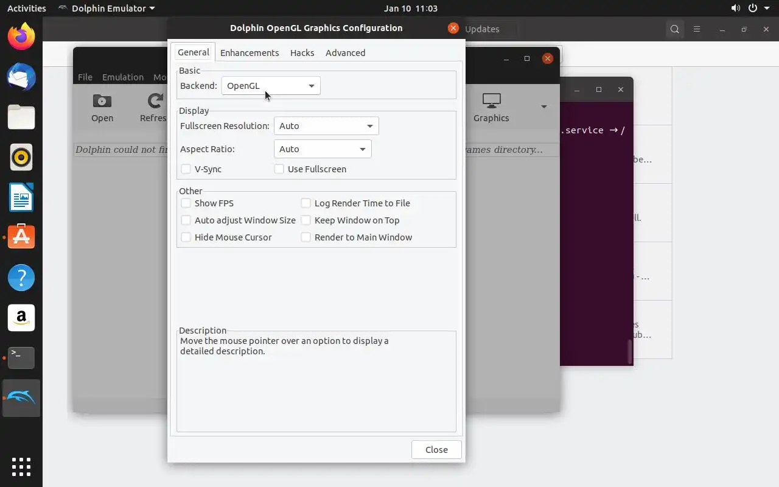This screenshot has width=779, height=487.
Task: Open the Emulation menu in Dolphin
Action: (x=123, y=77)
